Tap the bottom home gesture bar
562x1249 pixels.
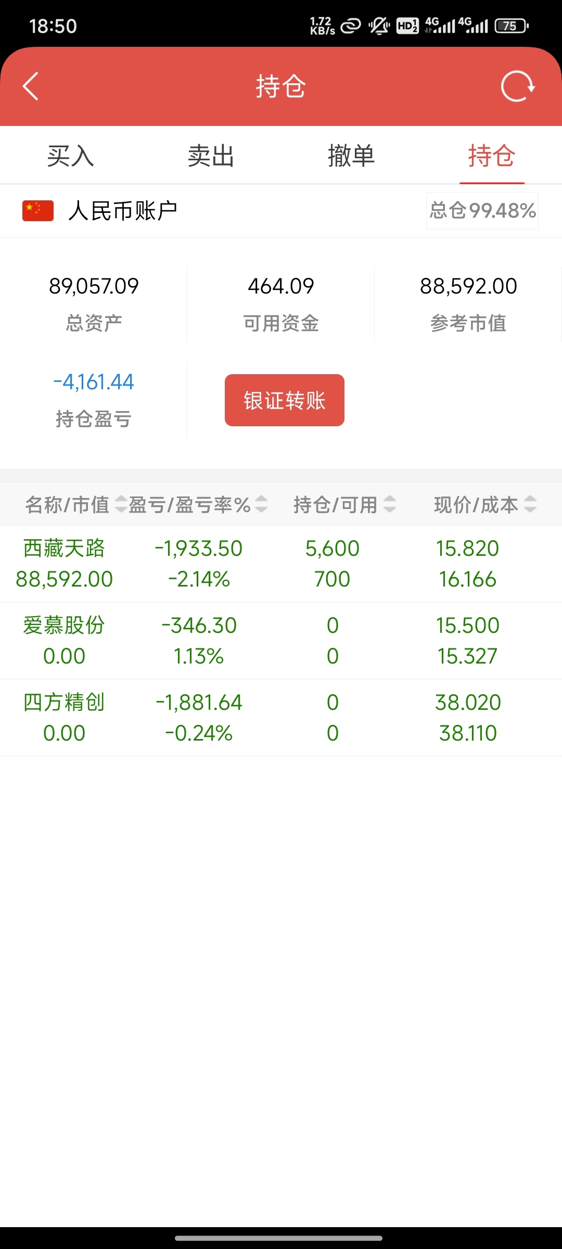tap(279, 1238)
